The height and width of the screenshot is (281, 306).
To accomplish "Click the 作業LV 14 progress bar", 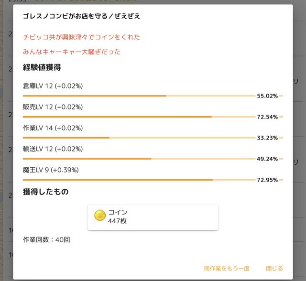I will (139, 138).
